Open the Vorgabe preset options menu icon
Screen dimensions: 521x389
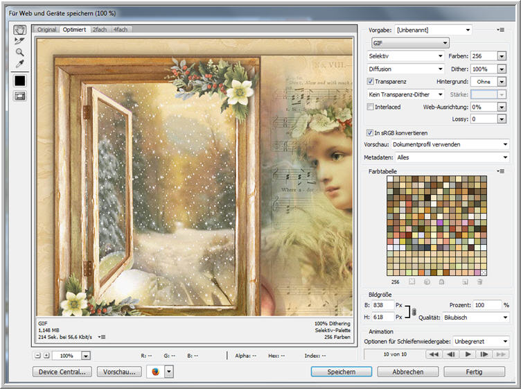coord(501,30)
